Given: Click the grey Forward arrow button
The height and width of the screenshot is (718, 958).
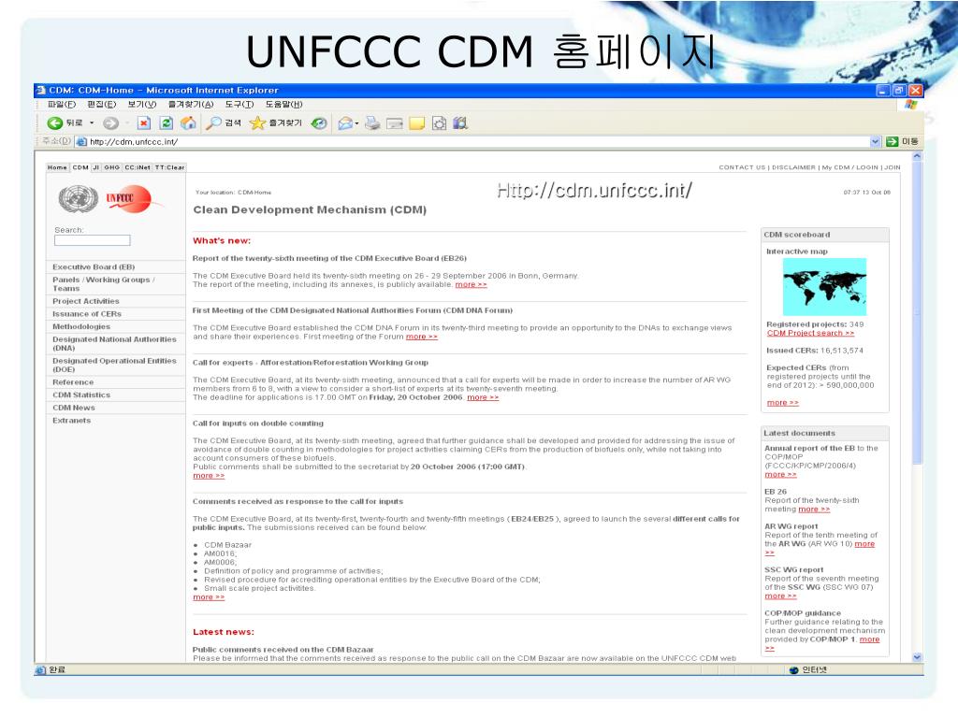Looking at the screenshot, I should click(x=110, y=123).
